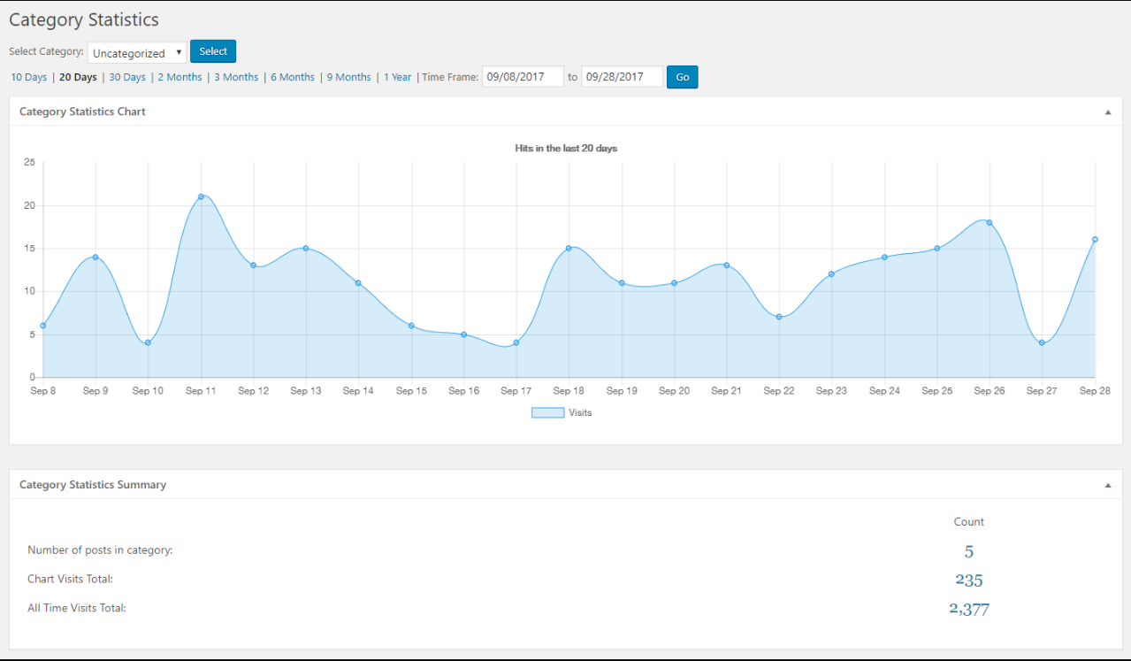The image size is (1131, 661).
Task: View the 6 Months range
Action: 293,77
